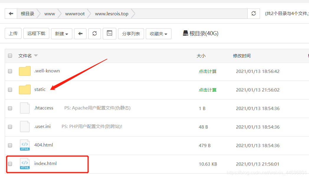Image resolution: width=309 pixels, height=178 pixels.
Task: Click the .htaccess file icon
Action: coord(24,108)
